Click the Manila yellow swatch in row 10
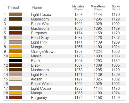The image size is (129, 103). tap(15, 56)
